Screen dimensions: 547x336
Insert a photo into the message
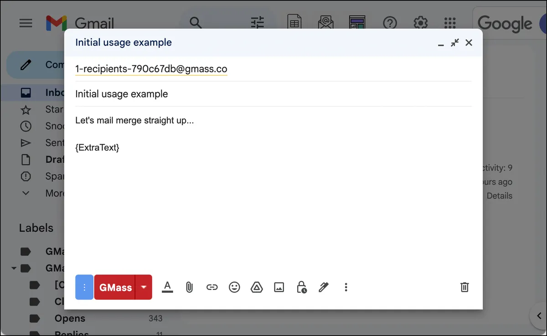pos(279,287)
